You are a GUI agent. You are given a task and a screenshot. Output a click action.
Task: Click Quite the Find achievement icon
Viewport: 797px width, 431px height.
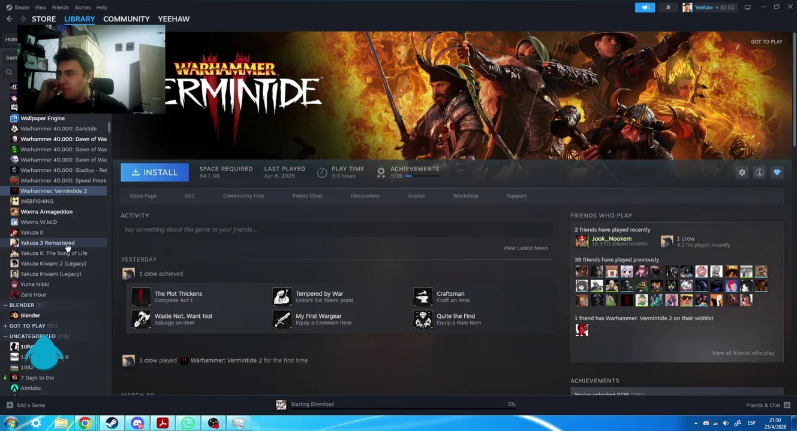(423, 319)
